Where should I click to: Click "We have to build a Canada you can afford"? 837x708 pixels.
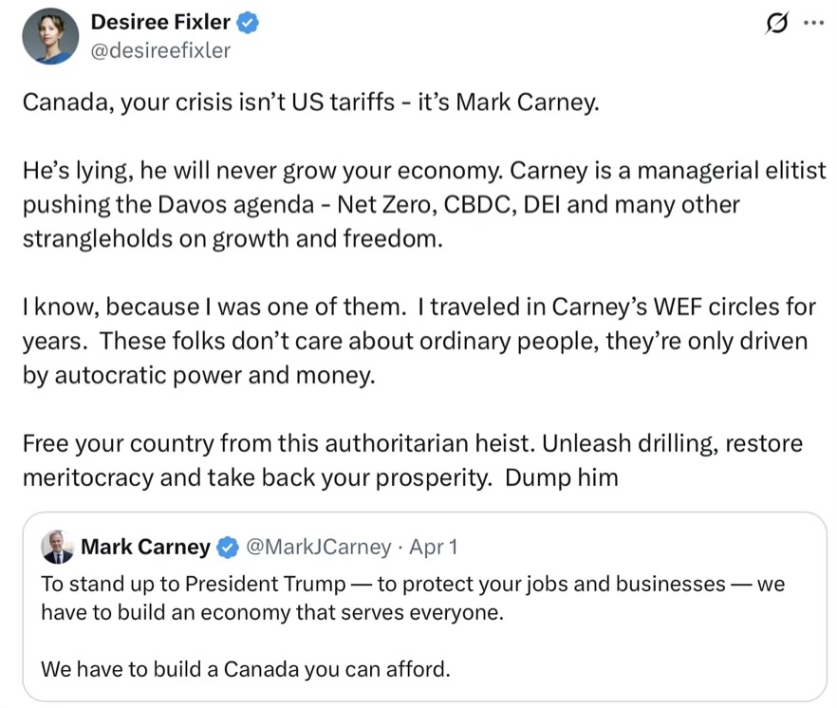coord(245,669)
